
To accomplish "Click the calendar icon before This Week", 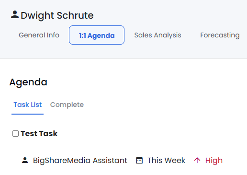I will pos(139,160).
